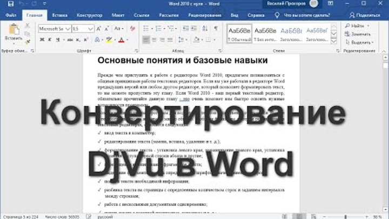This screenshot has height=219, width=389.
Task: Click Заменить (Replace) button
Action: click(358, 34)
